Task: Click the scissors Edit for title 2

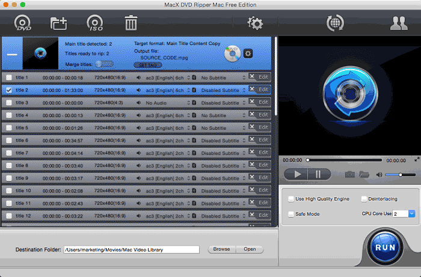Action: (x=259, y=90)
